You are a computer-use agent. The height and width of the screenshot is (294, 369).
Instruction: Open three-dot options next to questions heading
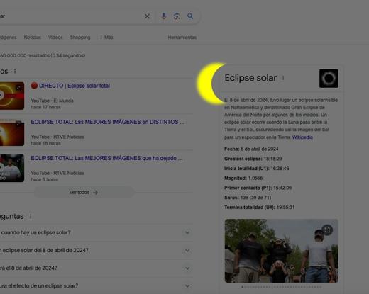[31, 216]
